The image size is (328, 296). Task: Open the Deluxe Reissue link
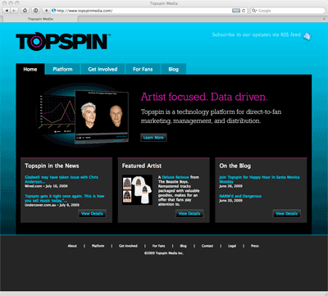[175, 177]
